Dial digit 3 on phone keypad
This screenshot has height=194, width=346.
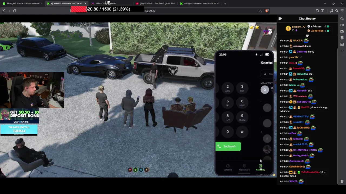(242, 88)
